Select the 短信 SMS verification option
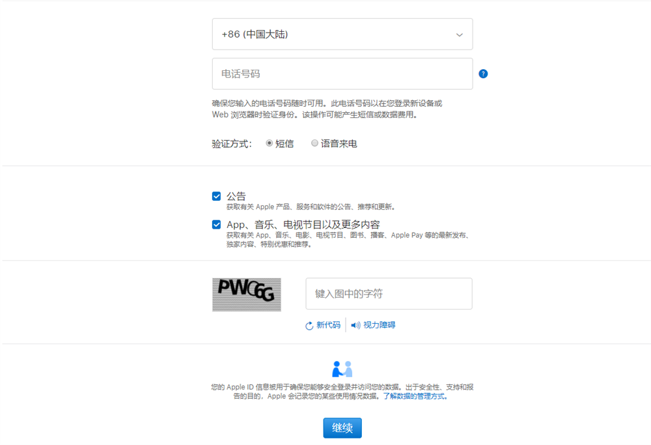Viewport: 651px width, 445px height. [270, 143]
